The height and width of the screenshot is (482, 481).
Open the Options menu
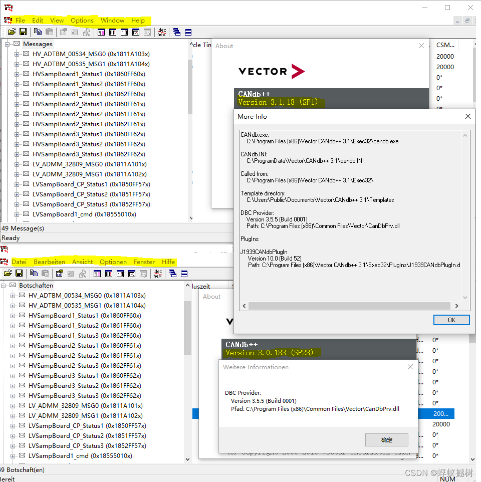(82, 20)
